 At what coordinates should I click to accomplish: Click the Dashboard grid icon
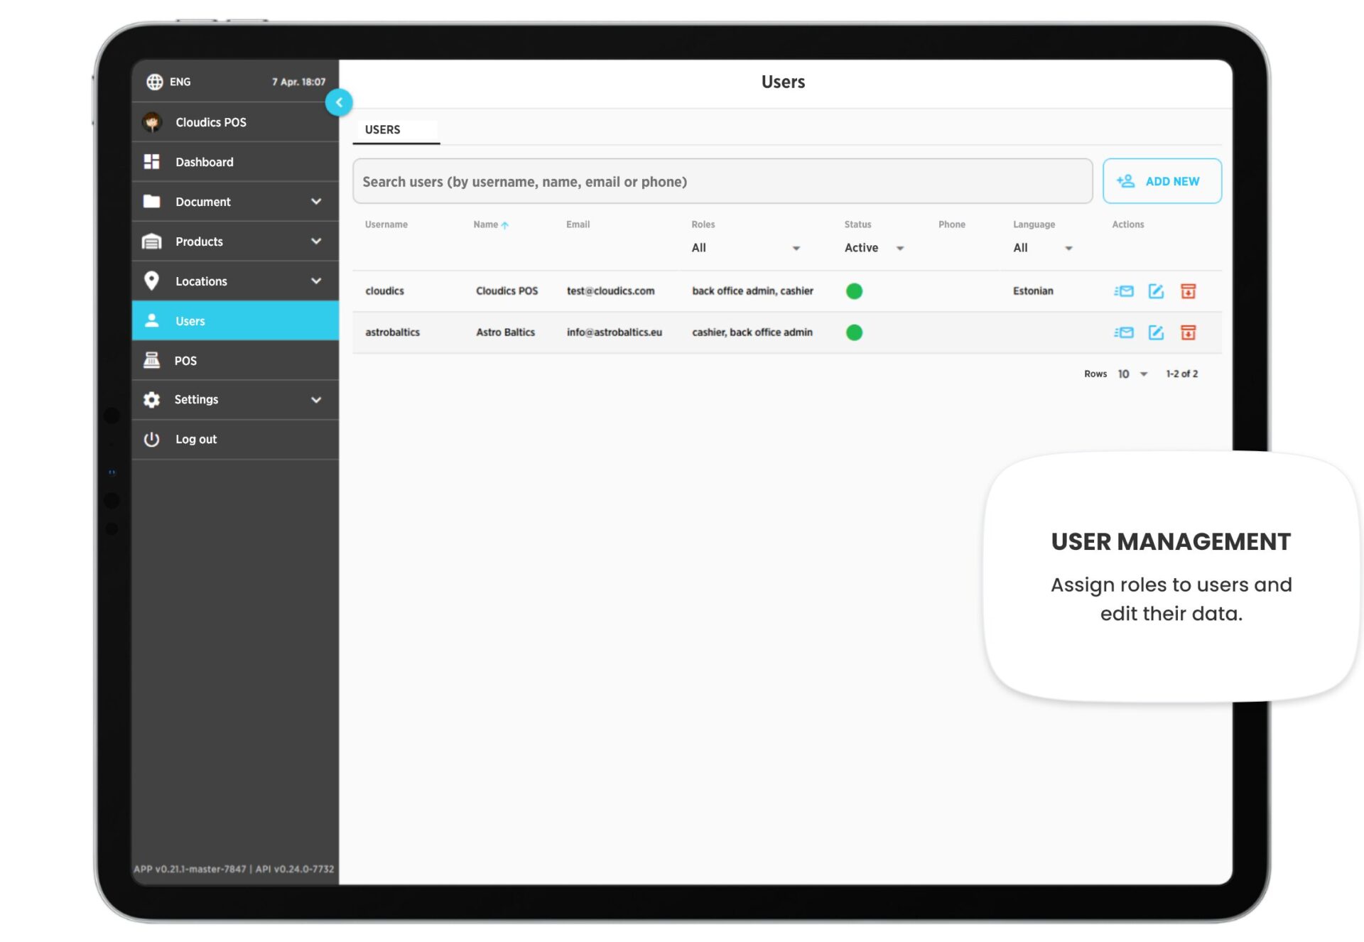[x=151, y=162]
